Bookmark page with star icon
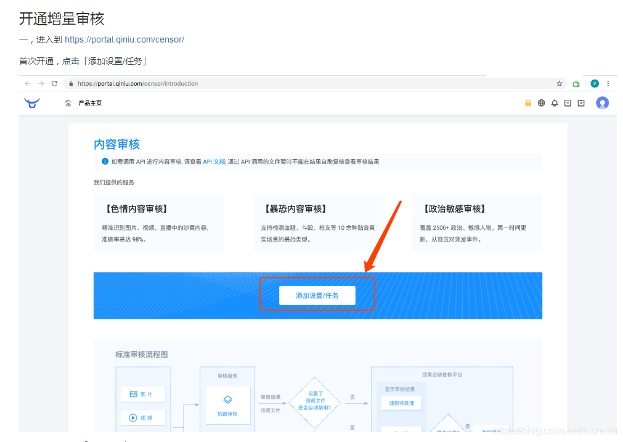Viewport: 623px width, 442px height. click(x=560, y=83)
